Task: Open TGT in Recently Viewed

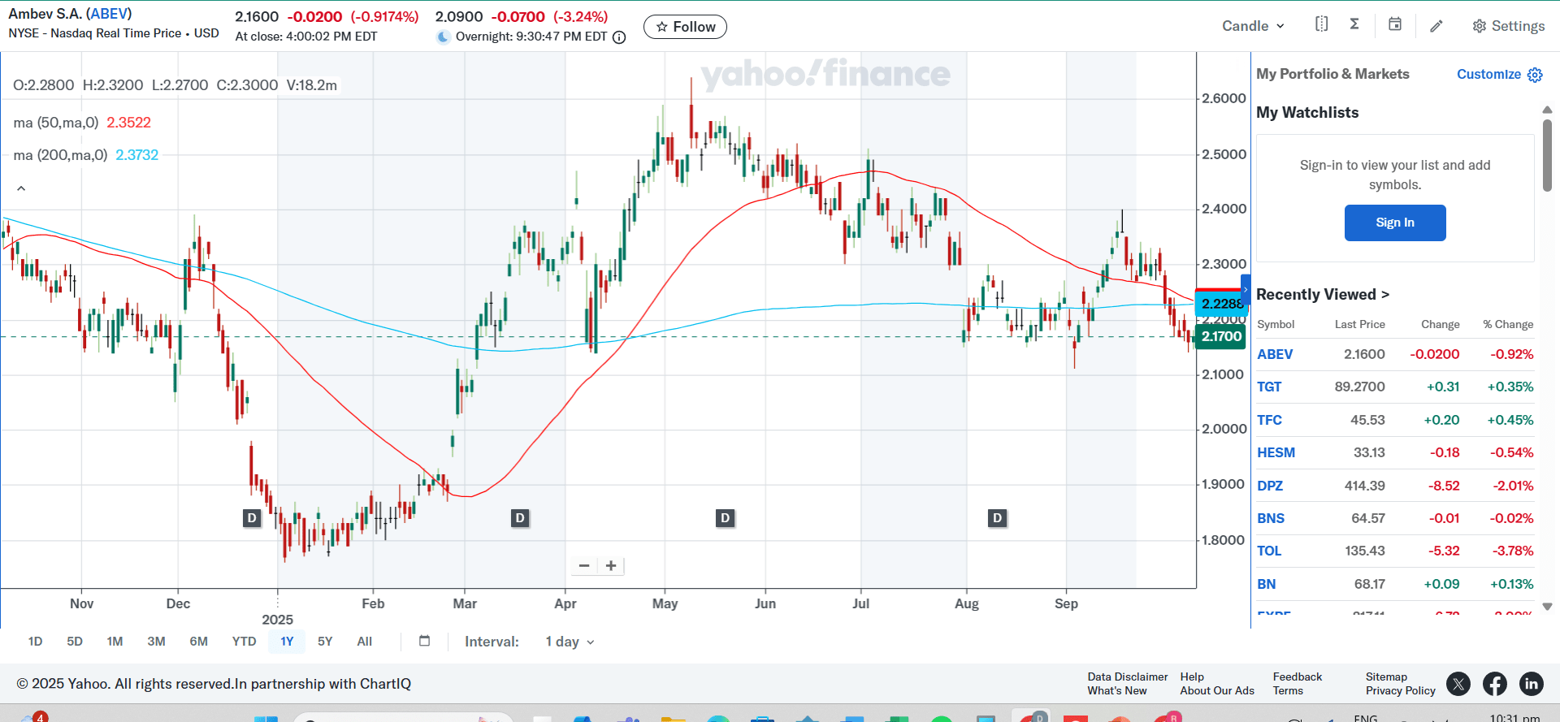Action: pyautogui.click(x=1269, y=387)
